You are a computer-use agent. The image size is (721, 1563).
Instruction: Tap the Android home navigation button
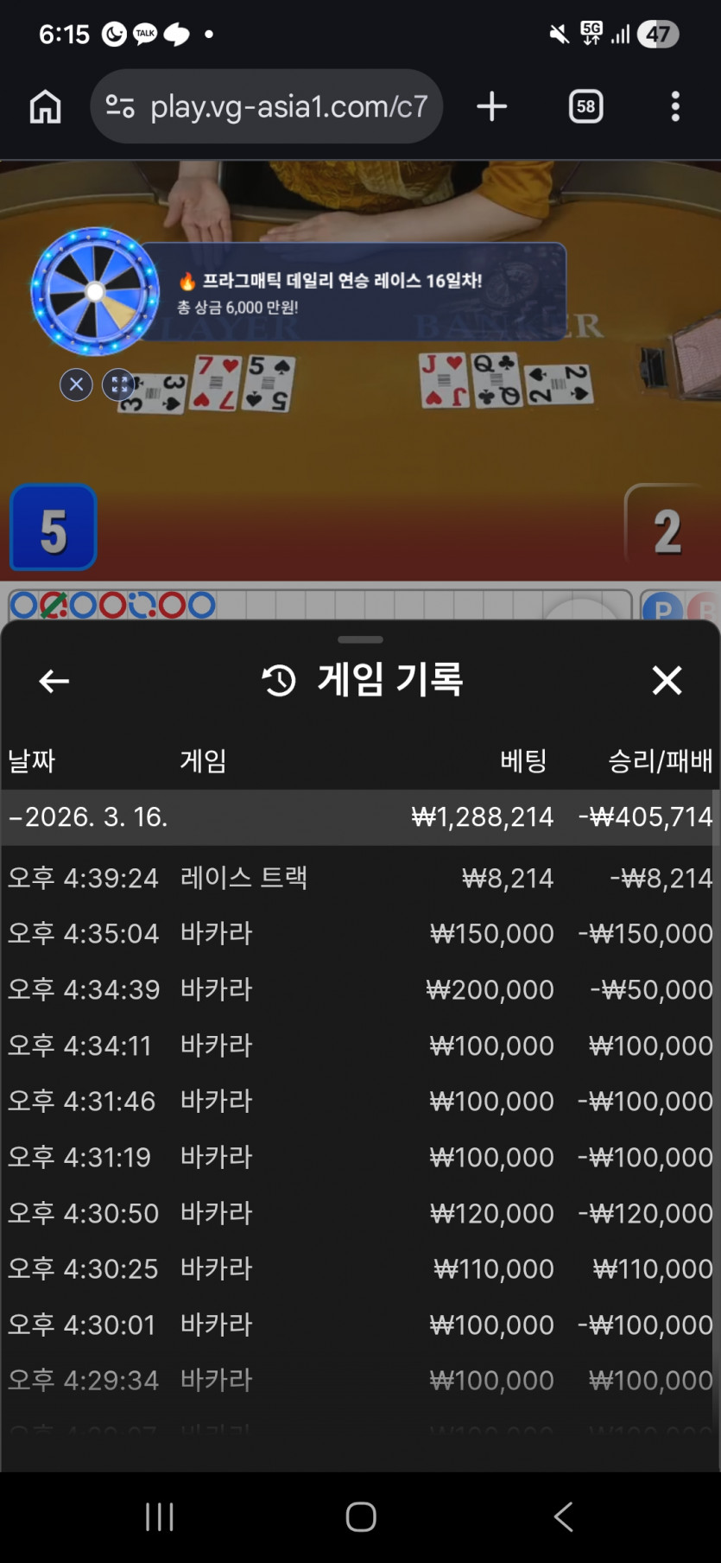pos(361,1516)
